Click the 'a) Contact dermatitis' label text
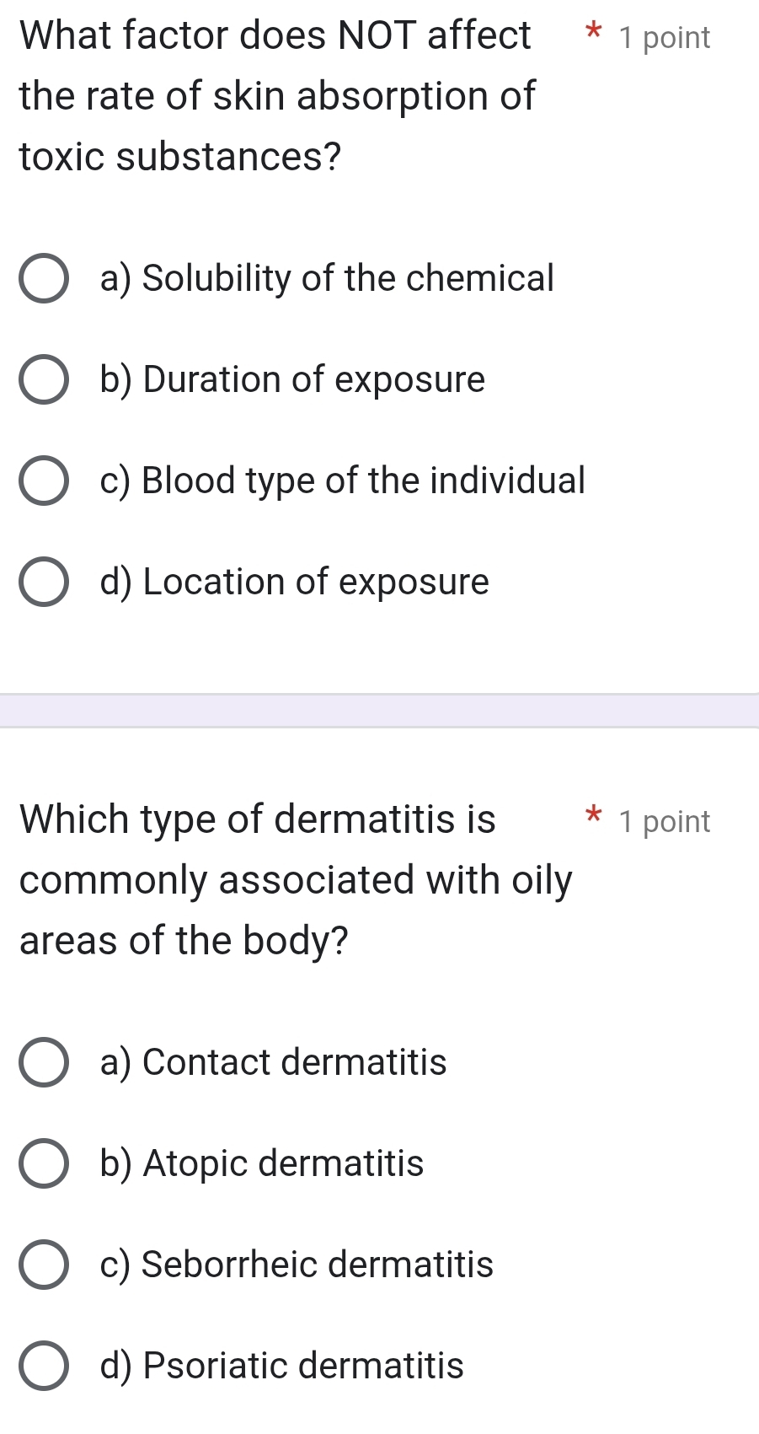 click(x=273, y=1062)
